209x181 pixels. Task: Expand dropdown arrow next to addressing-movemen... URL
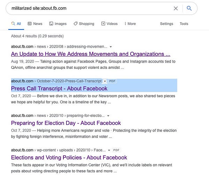tap(111, 47)
